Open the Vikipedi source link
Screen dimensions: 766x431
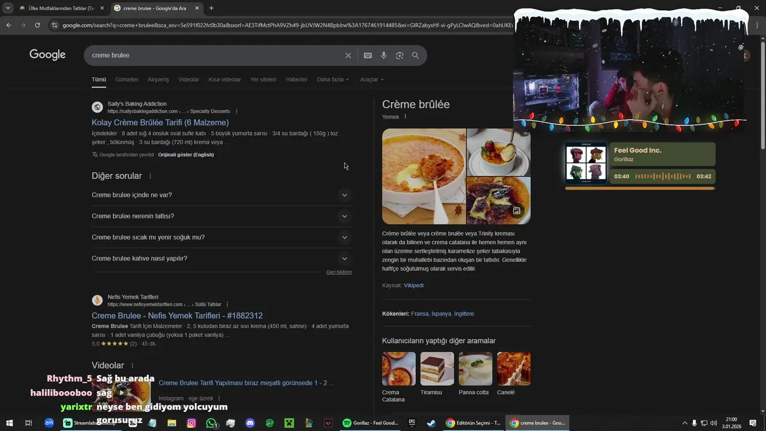pos(414,286)
